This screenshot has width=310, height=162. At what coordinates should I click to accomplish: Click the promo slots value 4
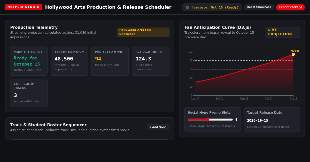coord(236,120)
